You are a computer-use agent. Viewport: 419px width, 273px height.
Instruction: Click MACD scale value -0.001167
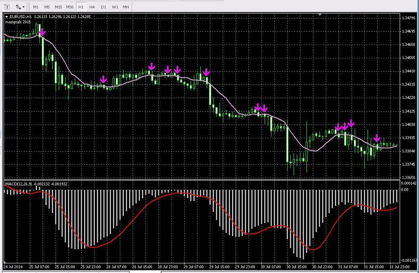[x=409, y=260]
